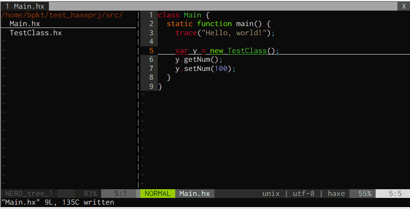Click the closing brace on line 9
Screen dimensions: 410x209
160,86
